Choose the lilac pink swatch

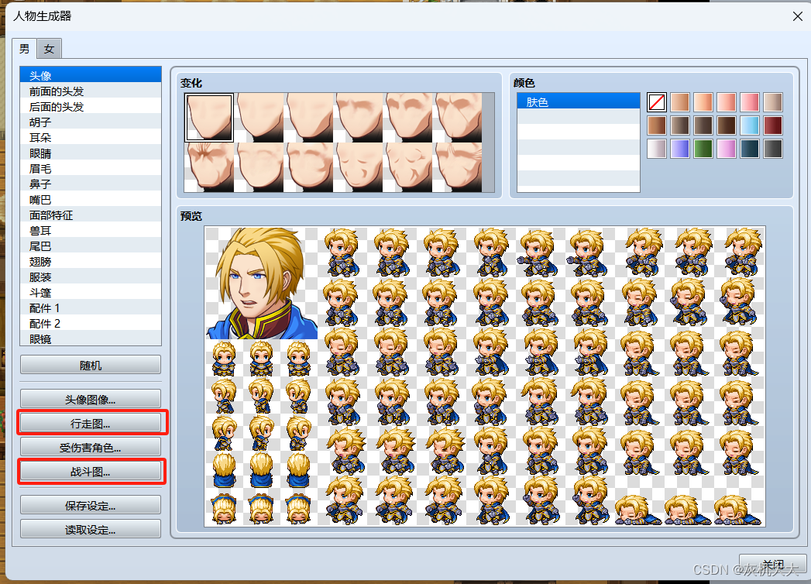727,149
